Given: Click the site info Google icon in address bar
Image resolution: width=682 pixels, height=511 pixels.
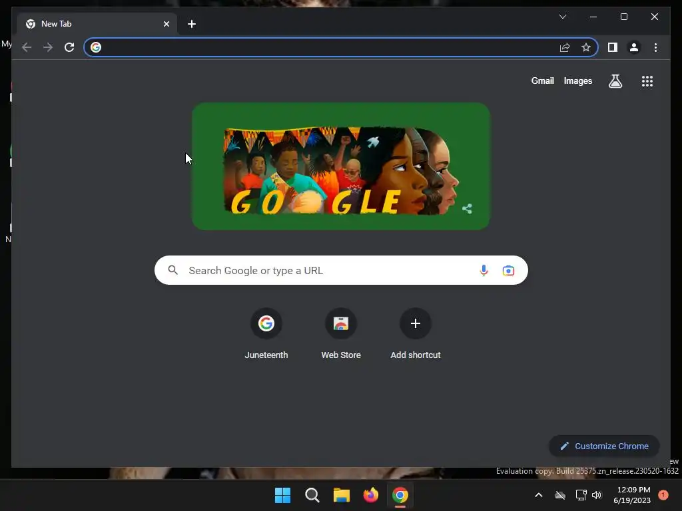Looking at the screenshot, I should click(x=96, y=47).
